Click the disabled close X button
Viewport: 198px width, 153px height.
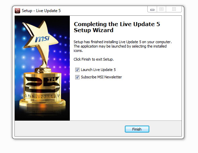pos(174,9)
